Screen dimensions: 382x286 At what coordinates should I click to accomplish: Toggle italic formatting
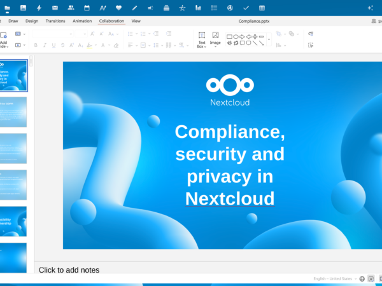point(45,45)
